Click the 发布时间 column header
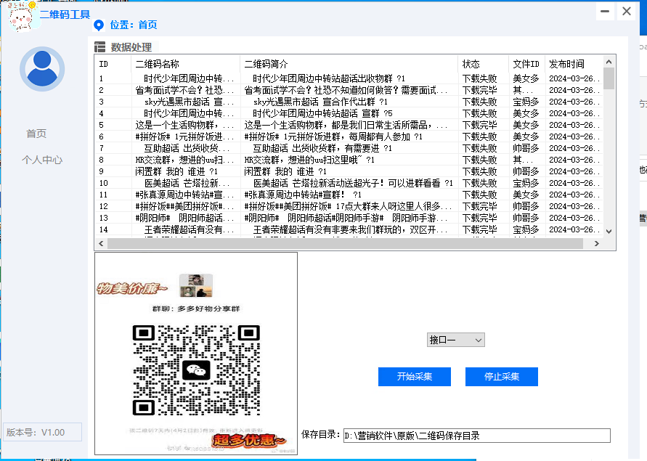This screenshot has height=461, width=647. 574,64
